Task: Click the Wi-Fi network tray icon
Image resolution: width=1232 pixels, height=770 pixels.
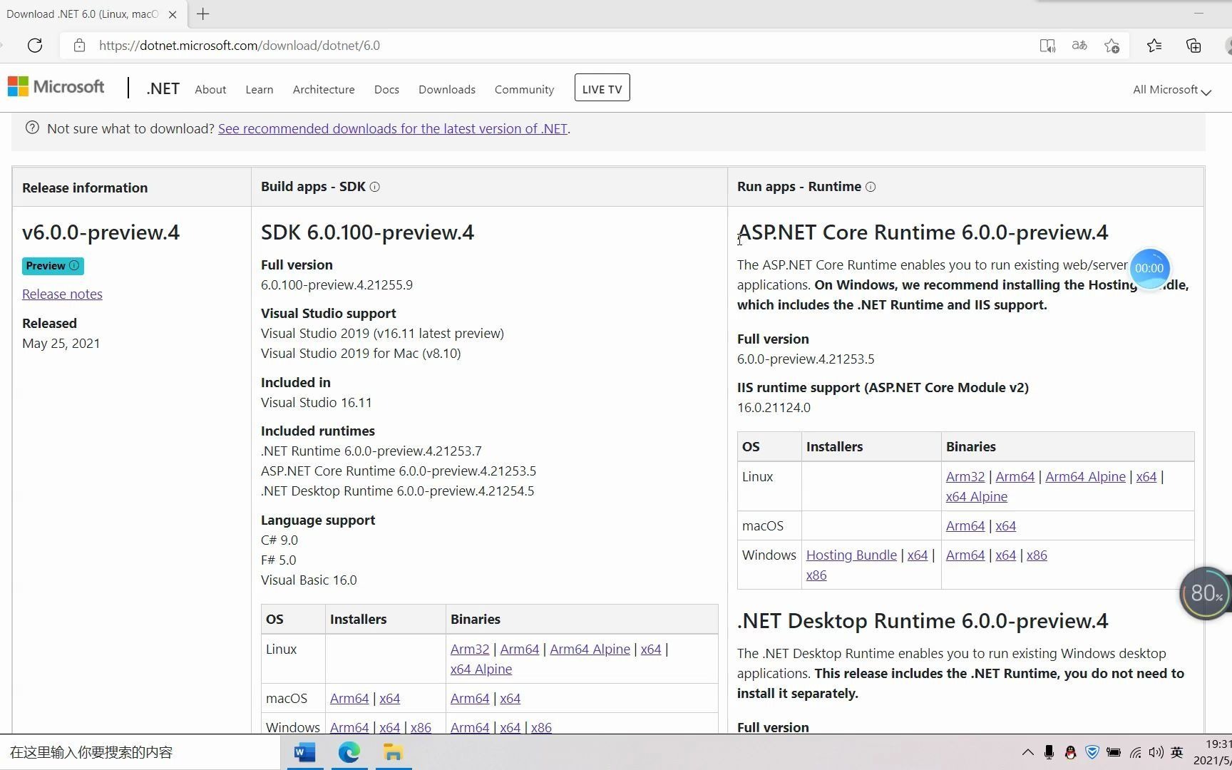Action: click(1135, 752)
